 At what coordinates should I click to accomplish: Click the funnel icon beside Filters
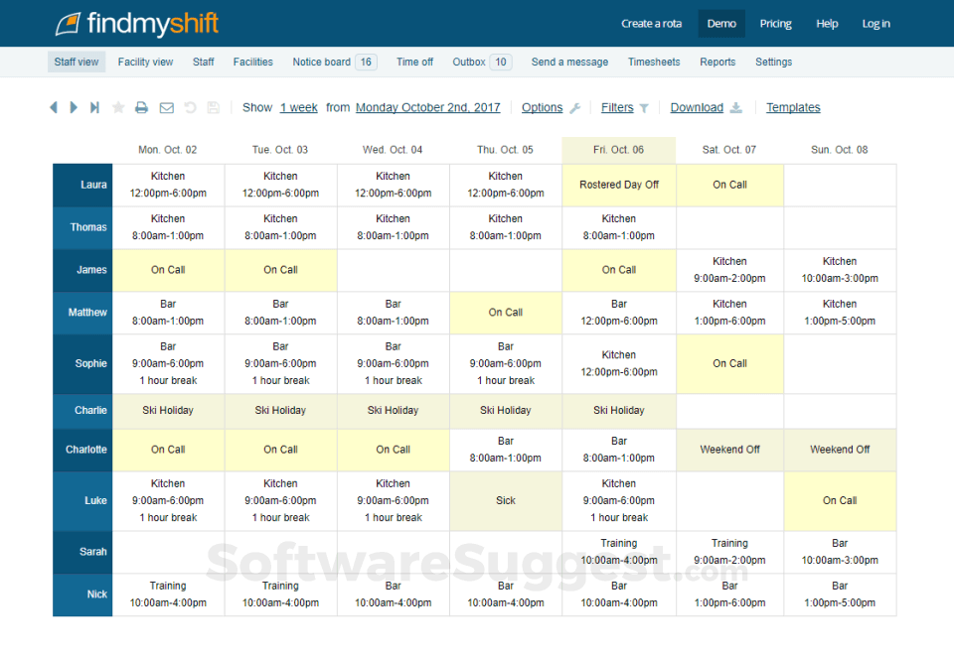(x=645, y=107)
